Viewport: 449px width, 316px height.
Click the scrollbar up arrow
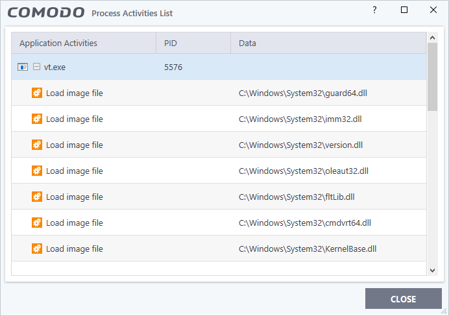[x=432, y=38]
